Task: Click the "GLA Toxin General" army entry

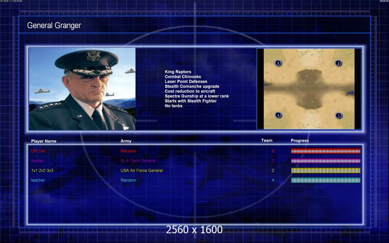Action: (138, 161)
